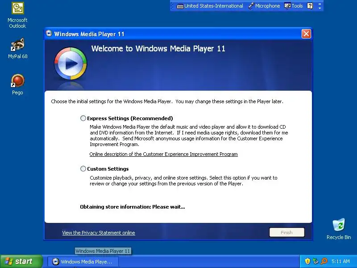The image size is (357, 268).
Task: Select the Pego desktop shortcut
Action: [17, 84]
